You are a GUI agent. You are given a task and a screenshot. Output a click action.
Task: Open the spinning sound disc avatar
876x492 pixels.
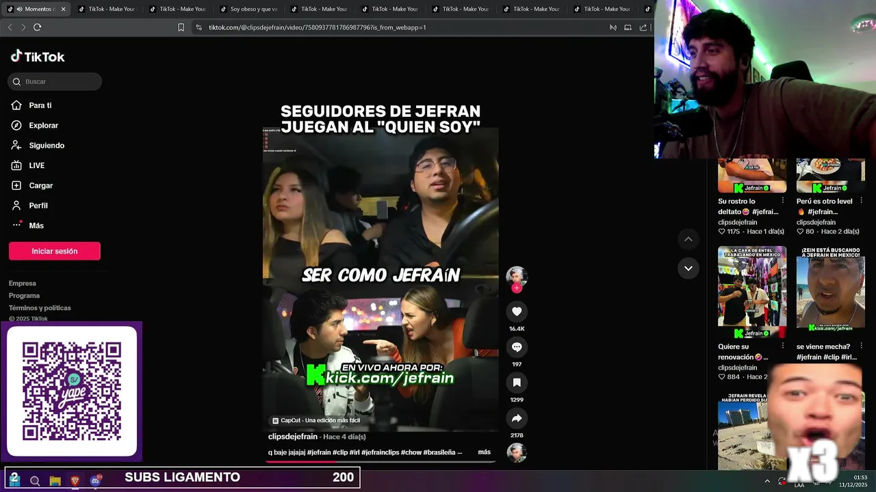click(517, 452)
